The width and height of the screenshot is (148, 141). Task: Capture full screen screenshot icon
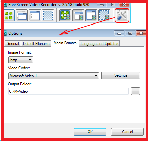(x=9, y=15)
